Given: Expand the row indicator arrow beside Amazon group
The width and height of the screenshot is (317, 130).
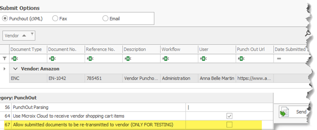Looking at the screenshot, I should tap(5, 69).
